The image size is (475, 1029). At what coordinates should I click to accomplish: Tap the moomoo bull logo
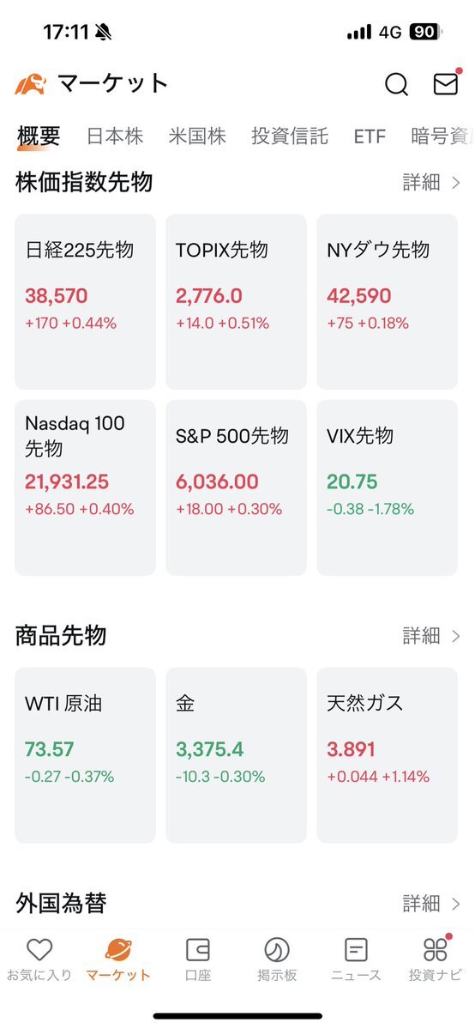30,84
